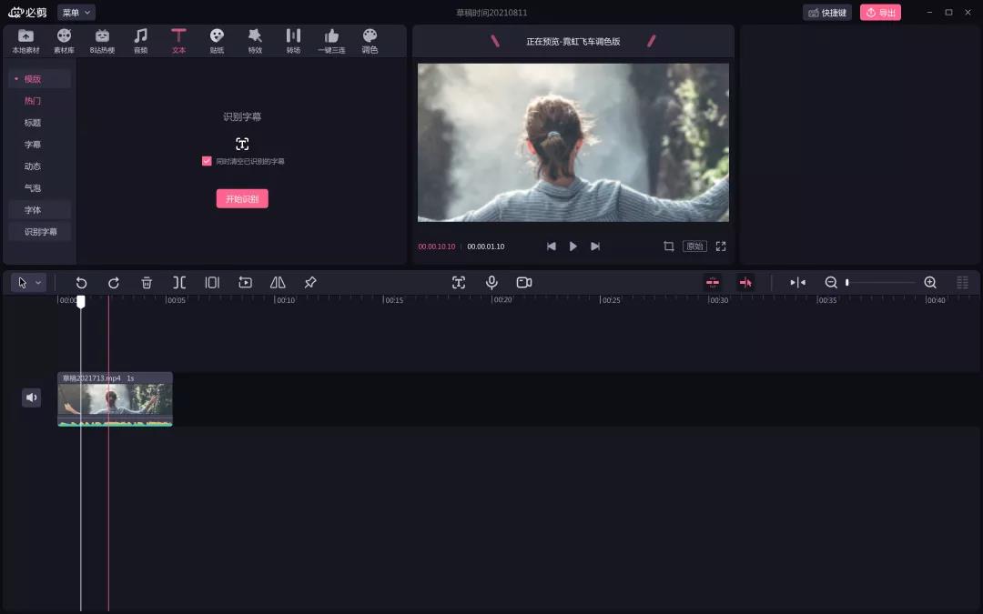
Task: Click the 必剪 app logo
Action: 27,13
